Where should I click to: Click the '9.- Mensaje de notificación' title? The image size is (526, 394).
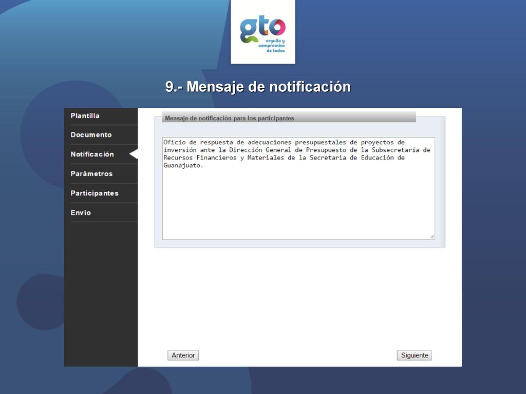(x=258, y=87)
